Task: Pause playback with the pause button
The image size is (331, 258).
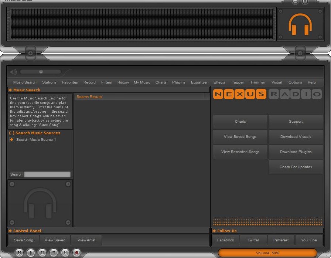Action: 42,253
